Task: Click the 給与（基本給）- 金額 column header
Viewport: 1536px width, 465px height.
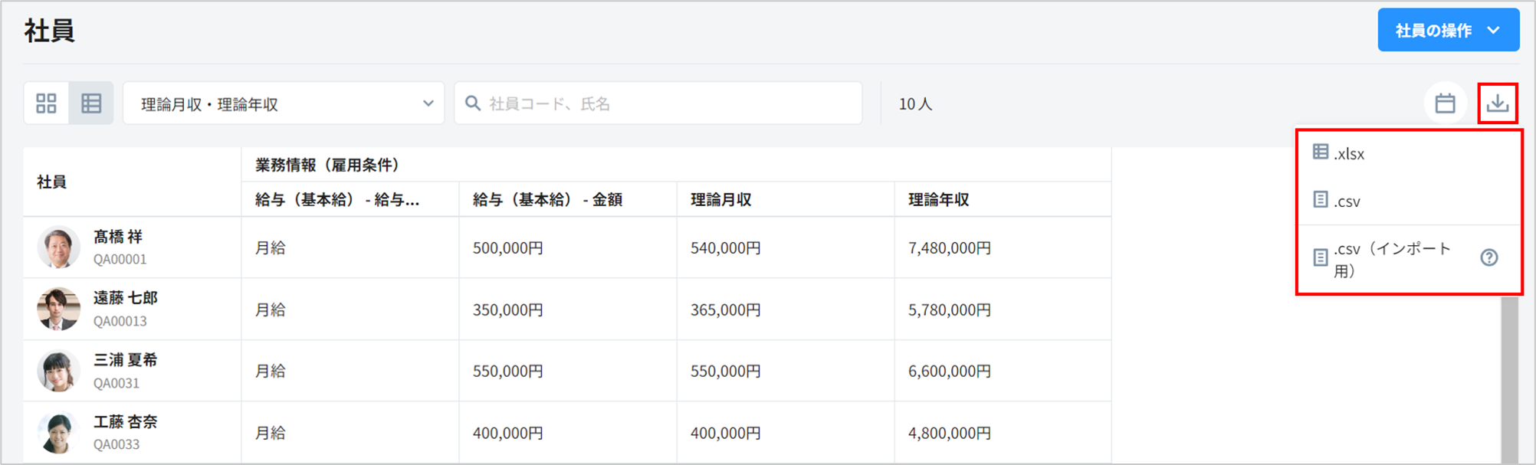Action: (x=547, y=200)
